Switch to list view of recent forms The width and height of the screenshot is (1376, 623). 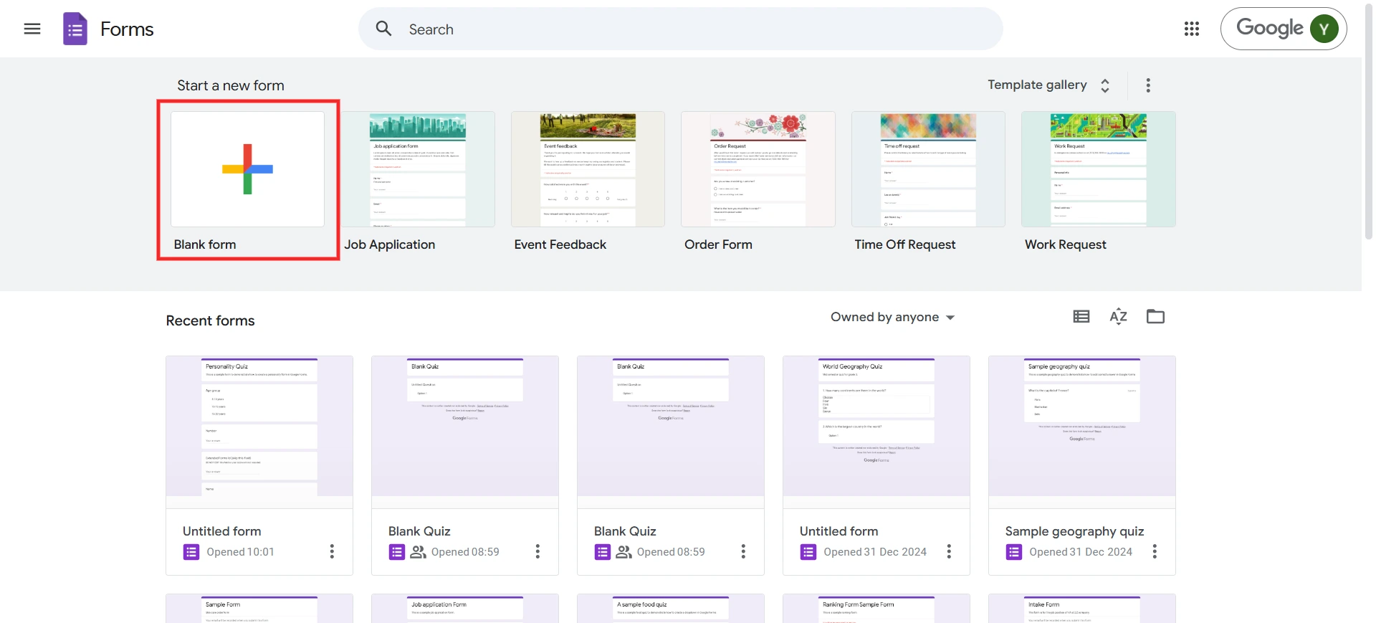[x=1081, y=317]
